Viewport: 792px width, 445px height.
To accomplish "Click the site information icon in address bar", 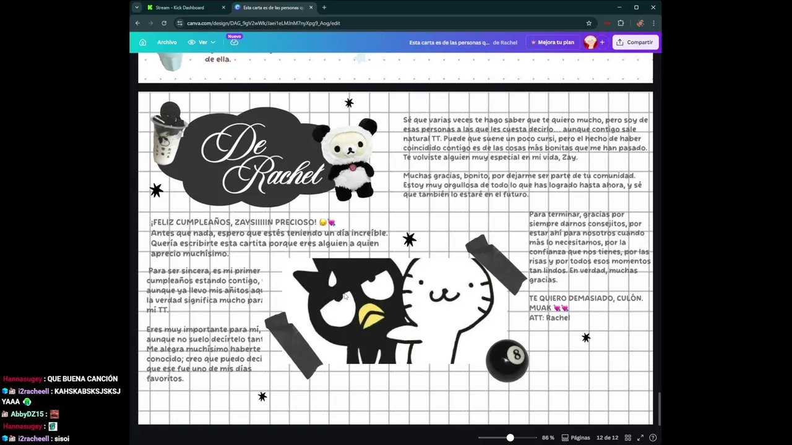I will (179, 23).
